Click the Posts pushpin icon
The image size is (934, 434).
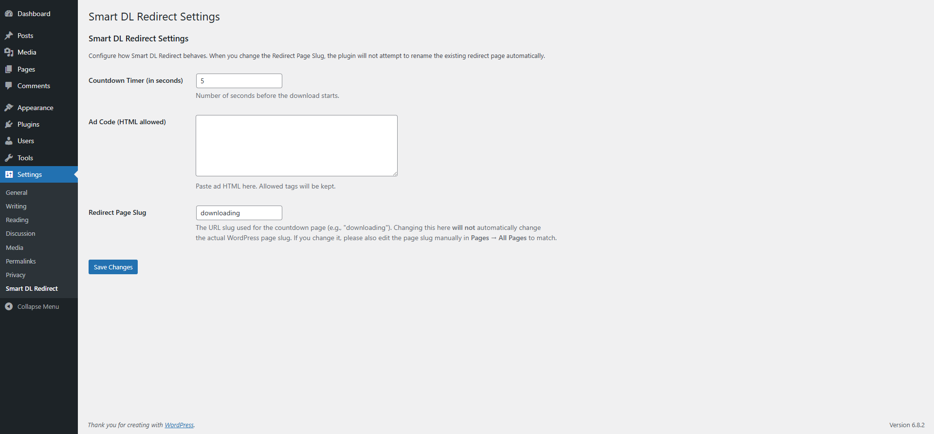coord(9,36)
